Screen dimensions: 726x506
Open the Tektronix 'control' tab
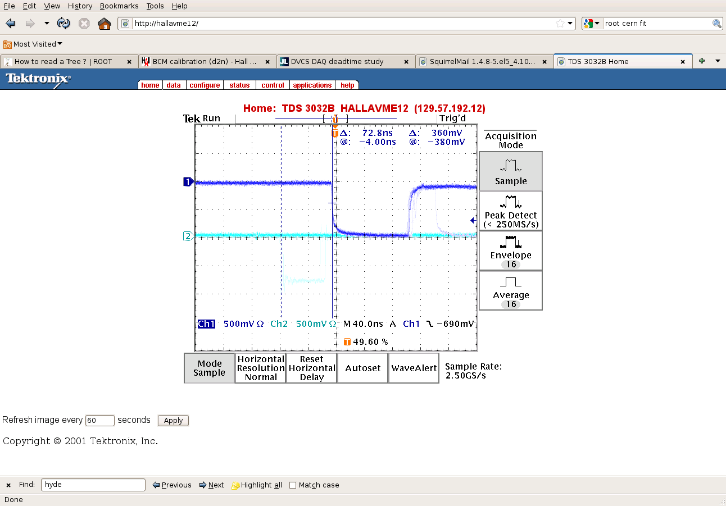[x=273, y=85]
